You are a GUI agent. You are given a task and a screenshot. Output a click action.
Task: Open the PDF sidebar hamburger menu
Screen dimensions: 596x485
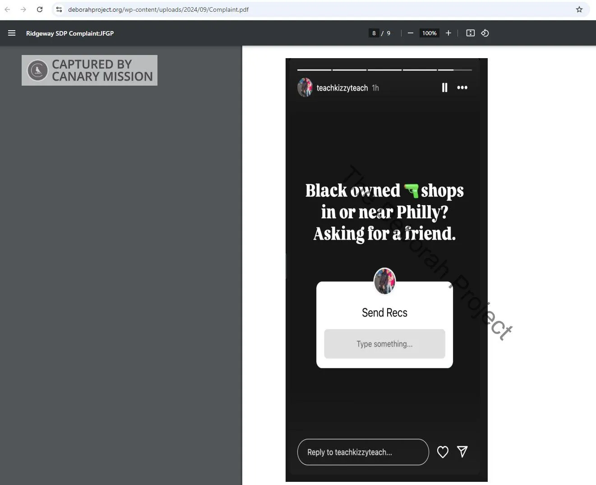point(12,33)
